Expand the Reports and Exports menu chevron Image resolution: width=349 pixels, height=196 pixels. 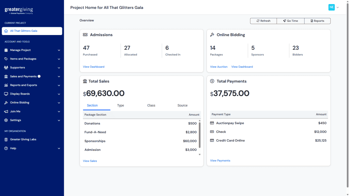click(59, 85)
